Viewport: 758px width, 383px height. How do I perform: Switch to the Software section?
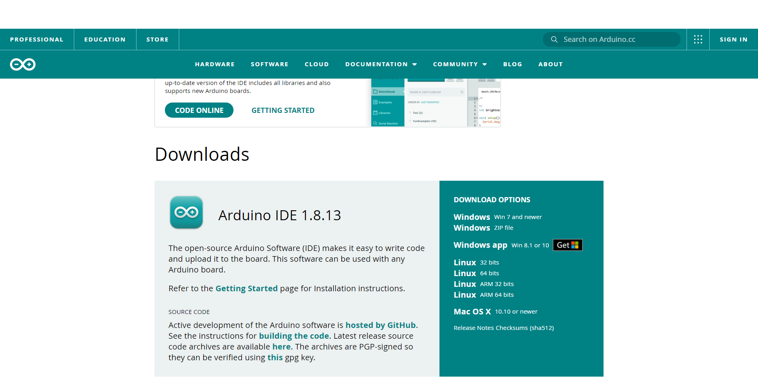(269, 64)
